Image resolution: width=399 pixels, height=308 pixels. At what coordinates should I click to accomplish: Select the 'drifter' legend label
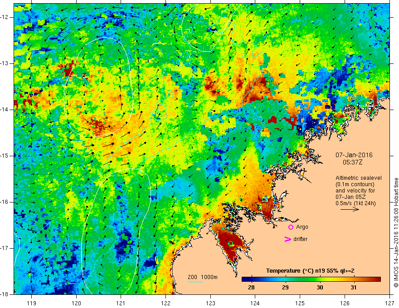(x=300, y=239)
